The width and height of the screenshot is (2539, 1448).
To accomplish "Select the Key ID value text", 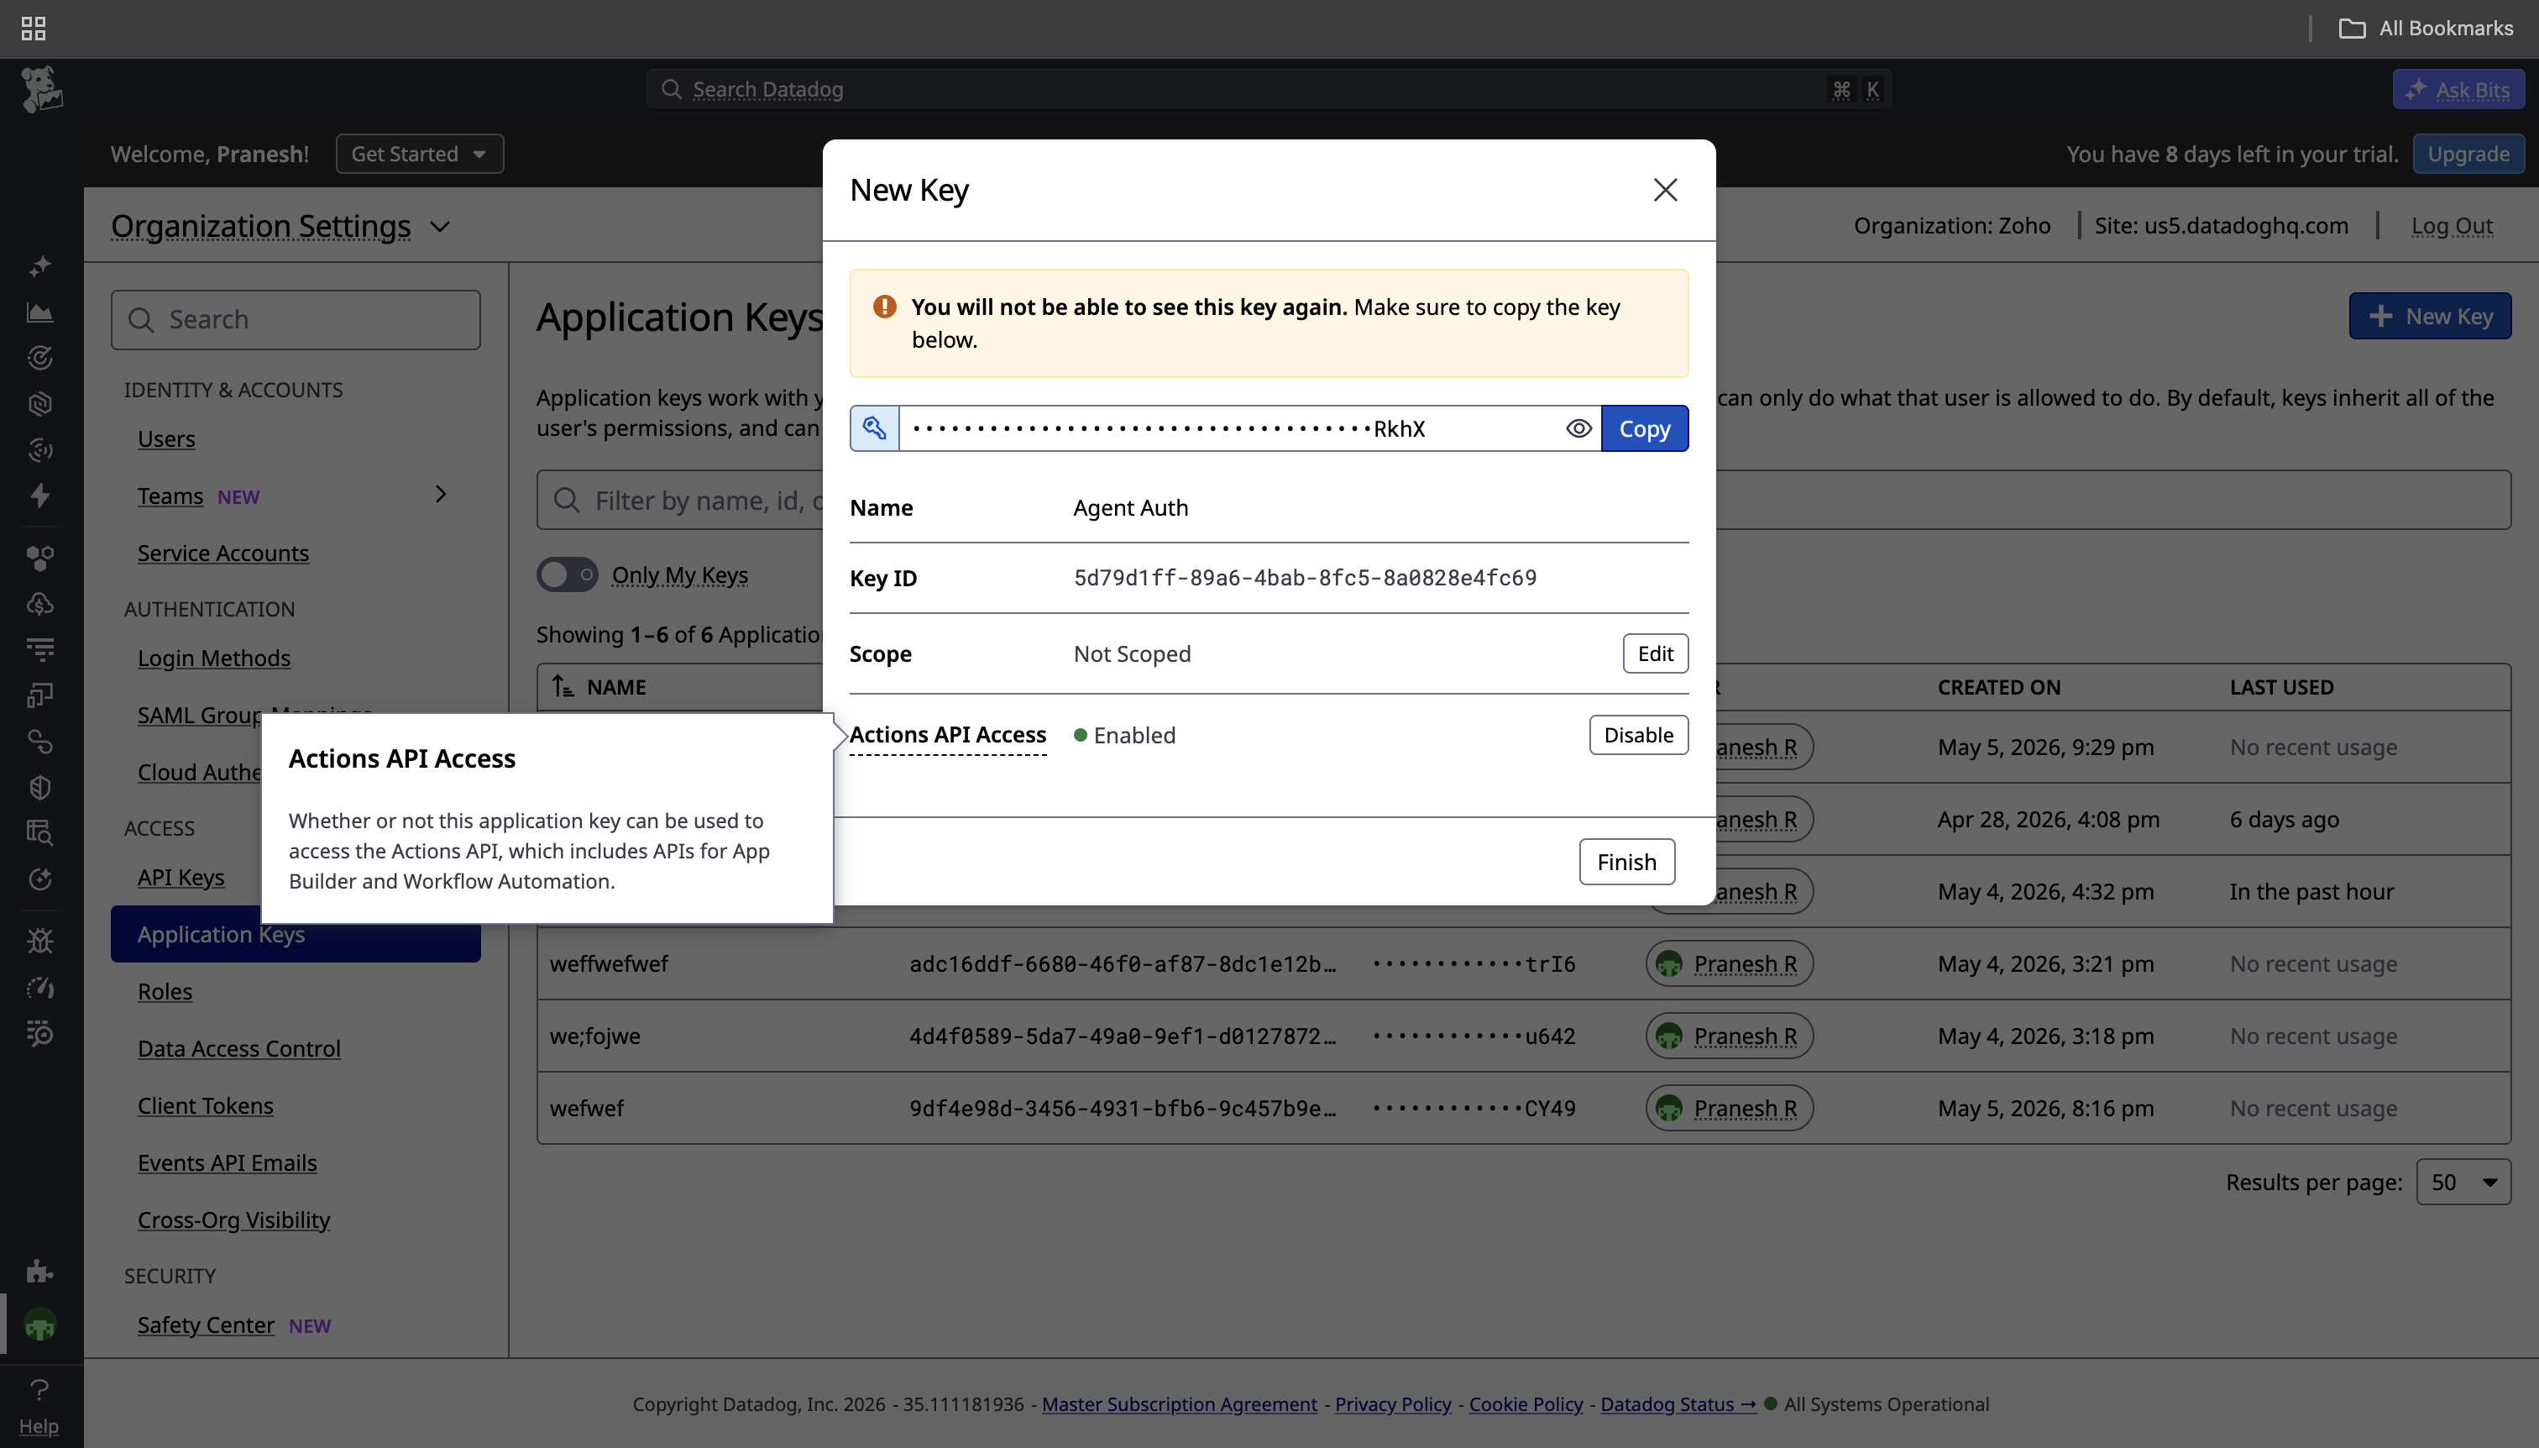I will [1304, 578].
